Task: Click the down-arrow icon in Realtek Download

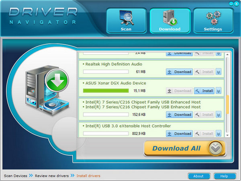Action: click(x=170, y=72)
